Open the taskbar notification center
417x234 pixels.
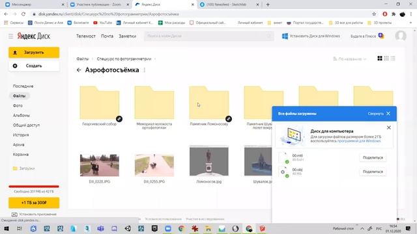(x=409, y=229)
